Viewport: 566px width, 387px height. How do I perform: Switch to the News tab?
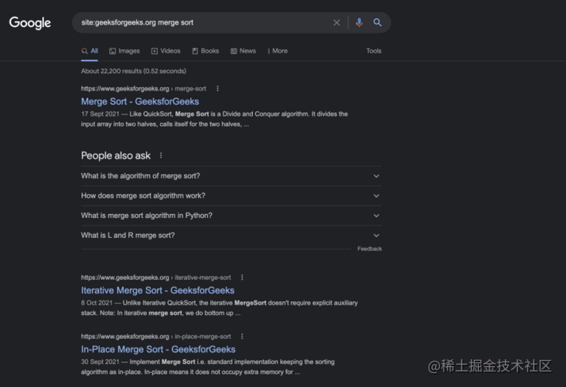[x=244, y=51]
